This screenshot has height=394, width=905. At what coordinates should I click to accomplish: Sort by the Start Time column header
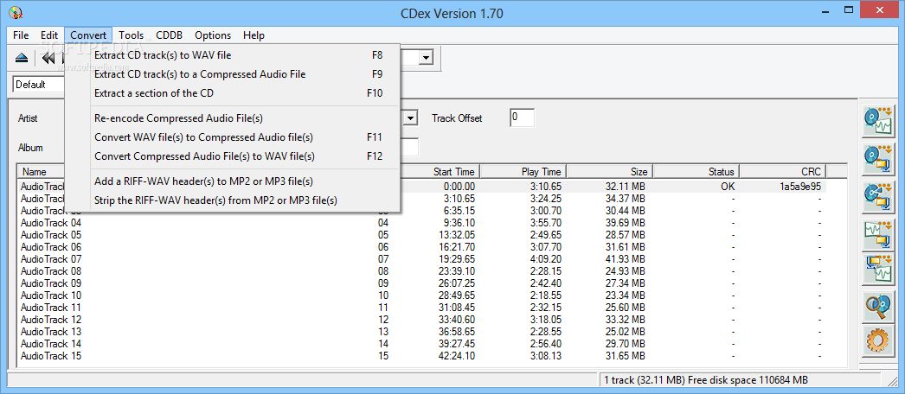441,172
